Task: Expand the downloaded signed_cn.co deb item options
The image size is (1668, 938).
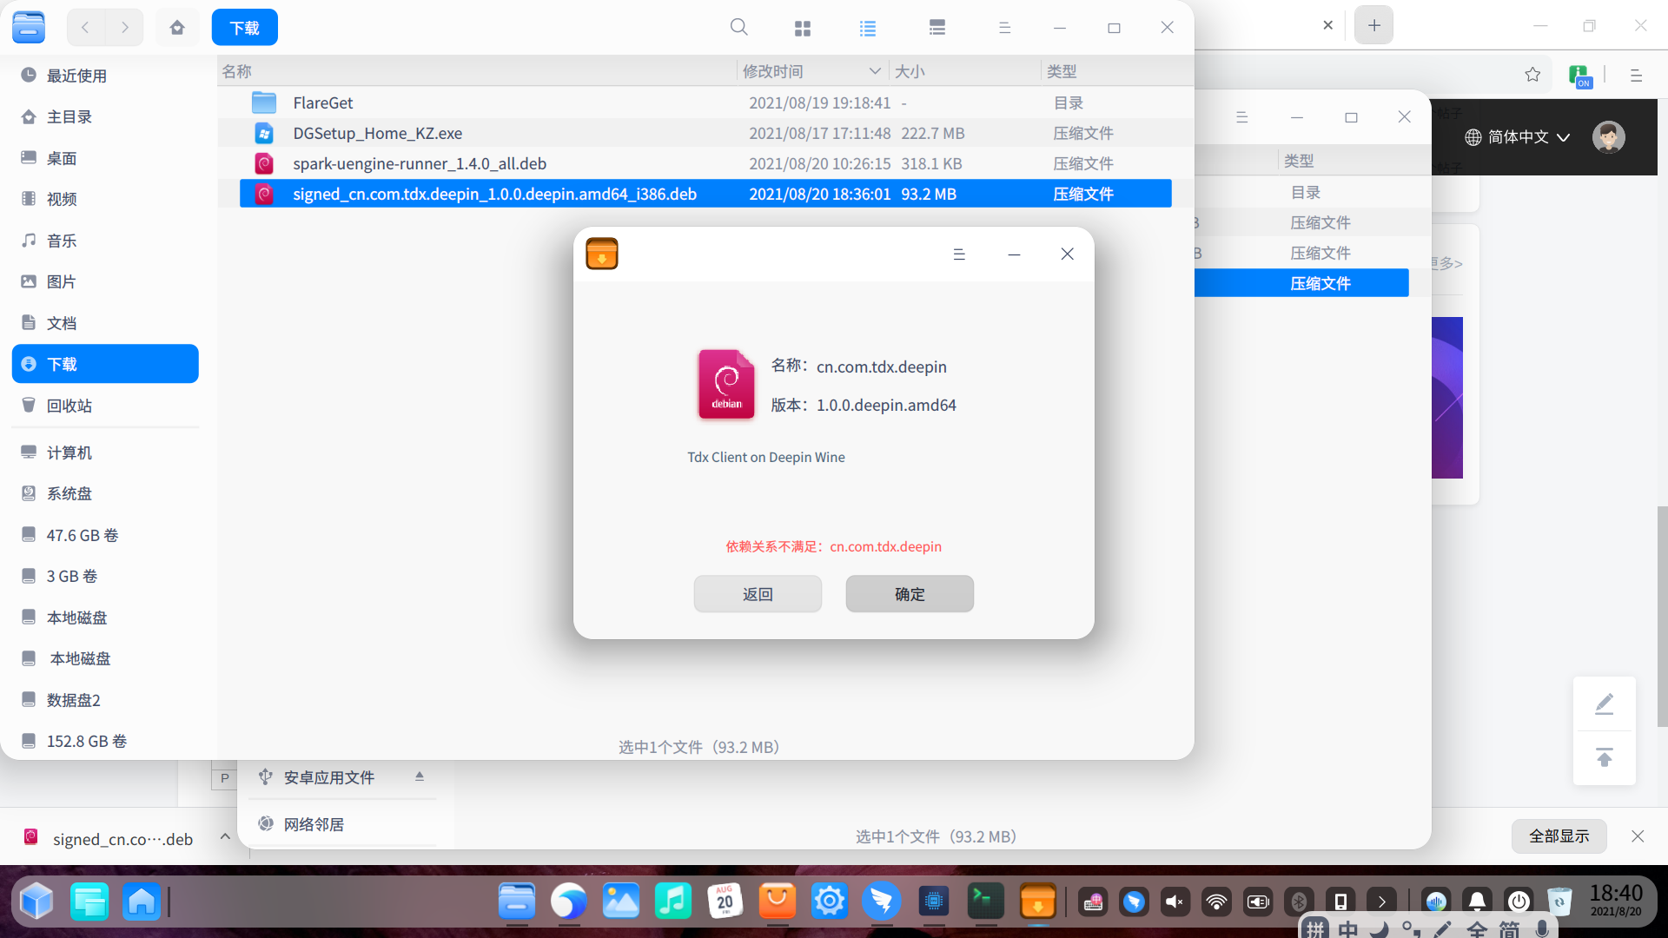Action: point(225,836)
